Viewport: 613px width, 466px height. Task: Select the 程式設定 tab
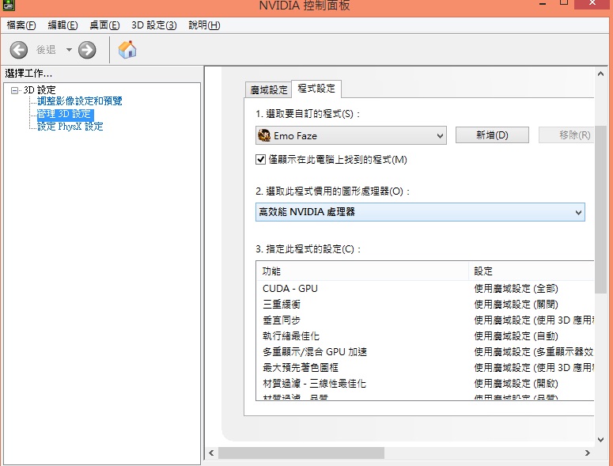click(316, 89)
